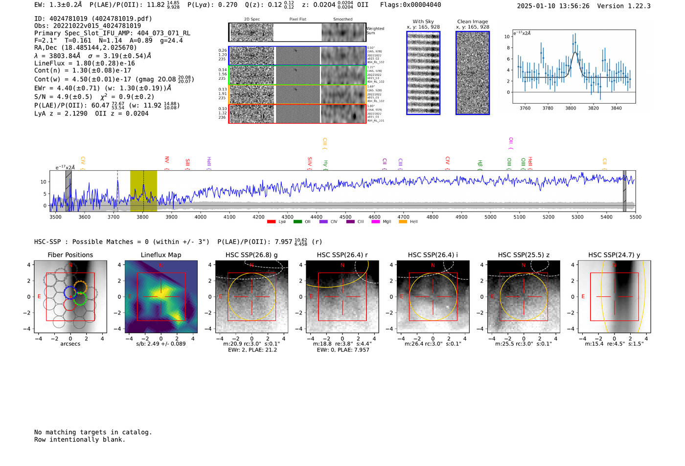This screenshot has width=685, height=466.
Task: Click the s/b: 2.49 +/- 0.089 caption
Action: tap(161, 344)
